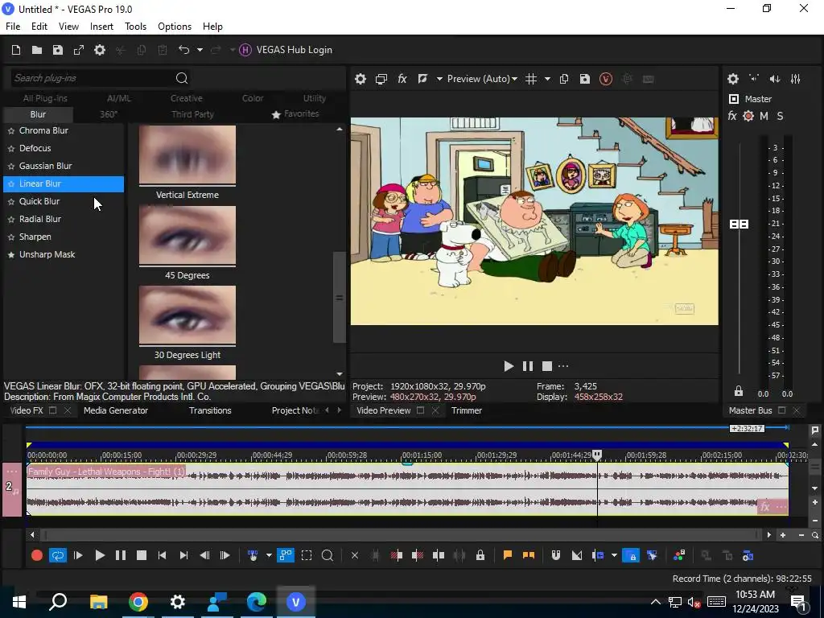
Task: Favorite the Chroma Blur star
Action: pos(11,131)
